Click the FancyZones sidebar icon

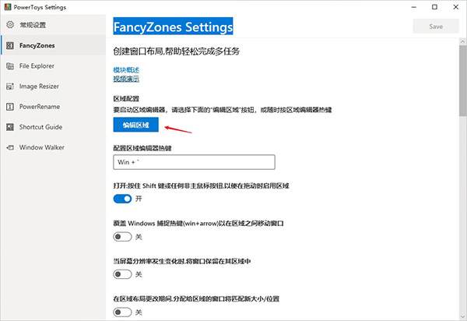(x=10, y=46)
